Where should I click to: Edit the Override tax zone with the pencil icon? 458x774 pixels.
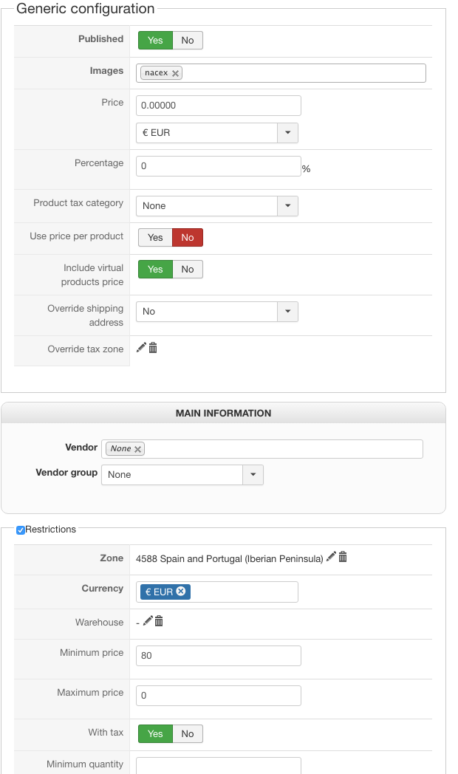coord(141,348)
